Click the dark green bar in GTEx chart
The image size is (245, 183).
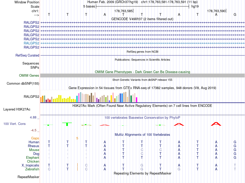131,99
